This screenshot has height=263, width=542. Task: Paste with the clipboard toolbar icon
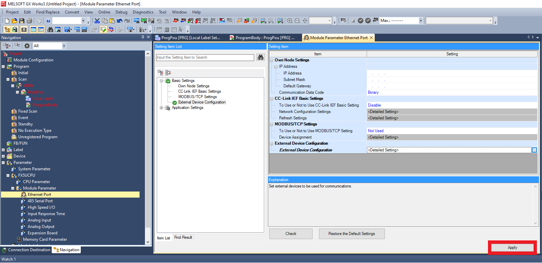pos(112,21)
